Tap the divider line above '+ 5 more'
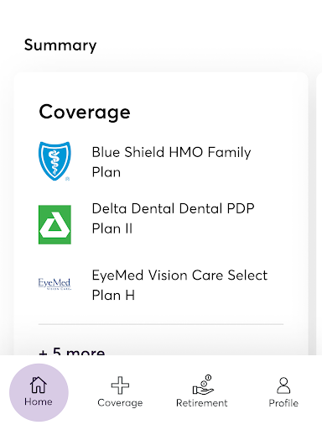 [161, 324]
